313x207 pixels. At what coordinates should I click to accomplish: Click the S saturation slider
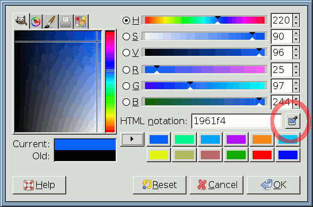pos(205,36)
